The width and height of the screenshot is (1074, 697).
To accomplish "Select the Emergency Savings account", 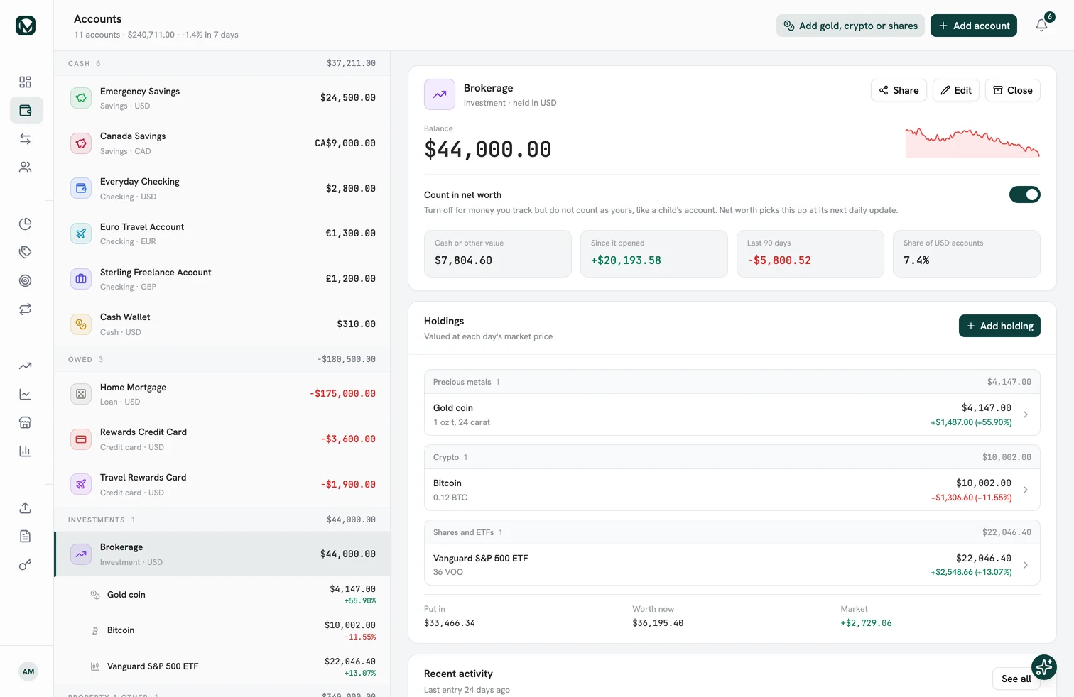I will 222,98.
